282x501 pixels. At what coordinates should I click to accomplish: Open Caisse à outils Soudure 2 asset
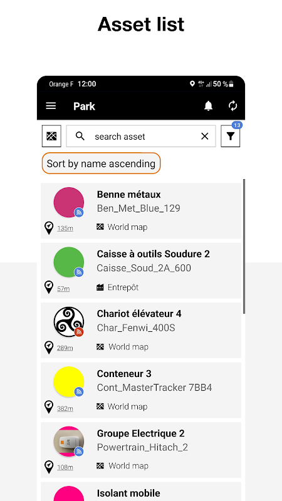click(x=141, y=271)
